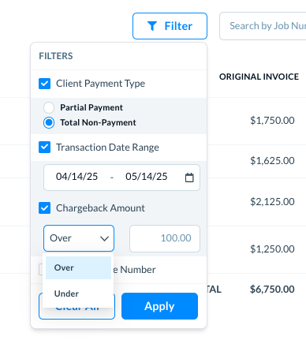Click the FILTERS panel heading
This screenshot has height=344, width=306.
pos(56,56)
